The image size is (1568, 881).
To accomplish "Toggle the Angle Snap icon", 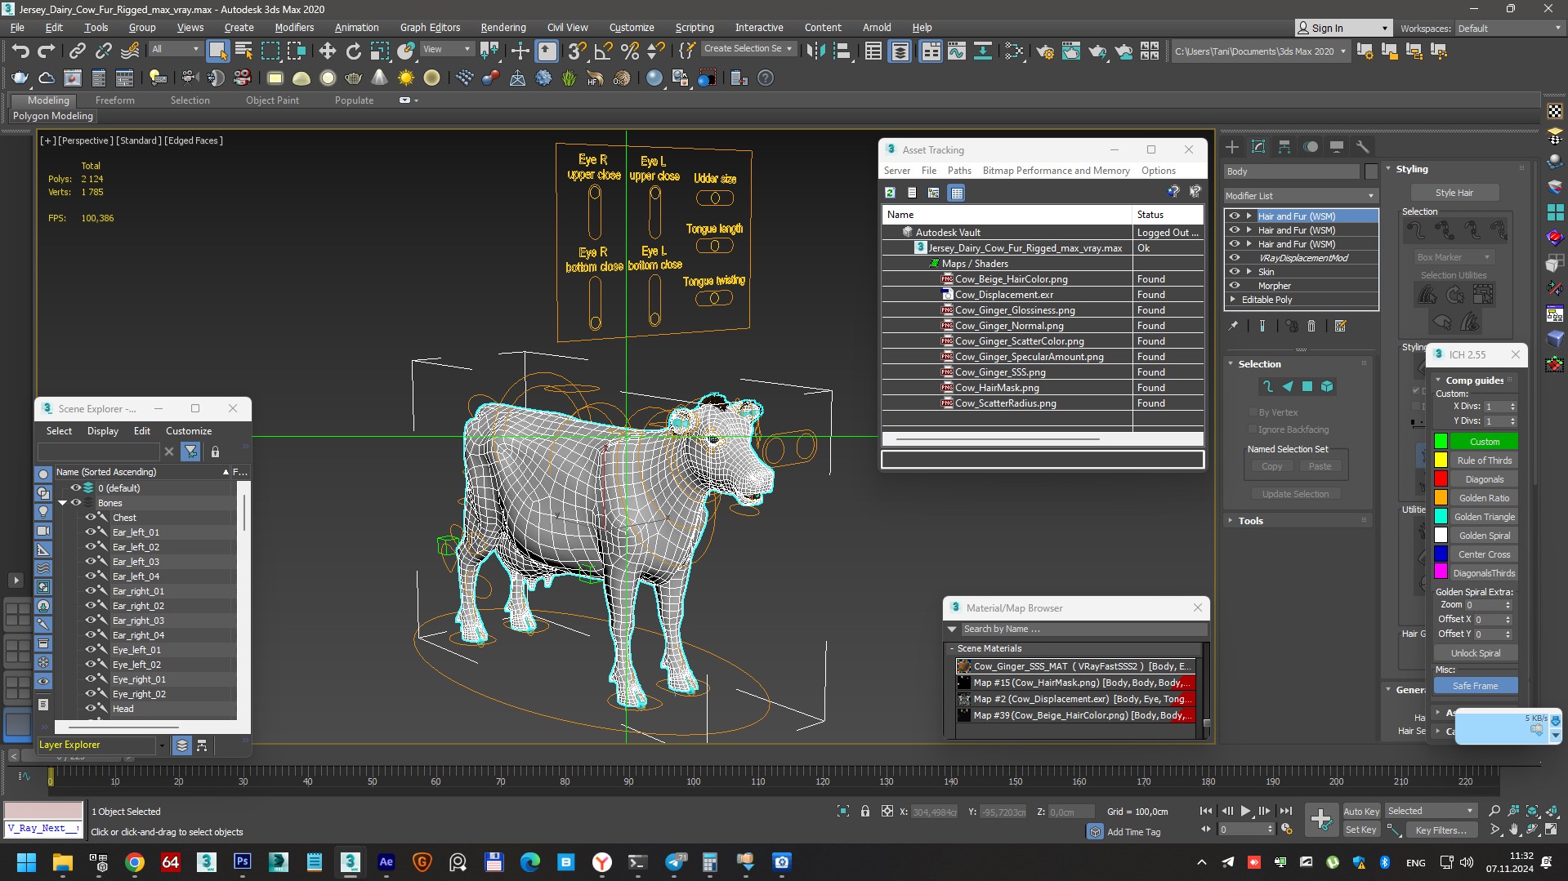I will (x=603, y=51).
